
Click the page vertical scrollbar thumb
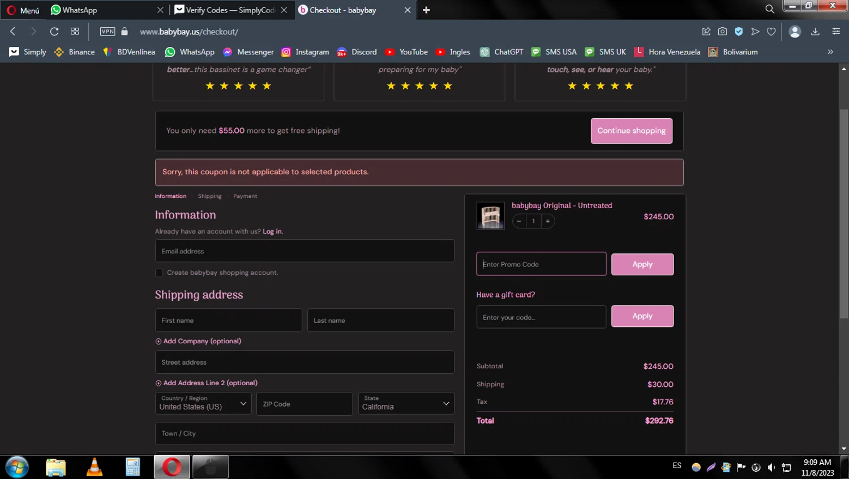tap(844, 213)
